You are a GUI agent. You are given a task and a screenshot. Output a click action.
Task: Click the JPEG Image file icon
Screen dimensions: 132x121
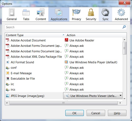(x=8, y=96)
